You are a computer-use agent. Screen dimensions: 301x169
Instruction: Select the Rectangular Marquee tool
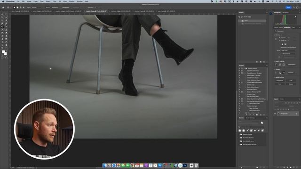(x=6, y=15)
